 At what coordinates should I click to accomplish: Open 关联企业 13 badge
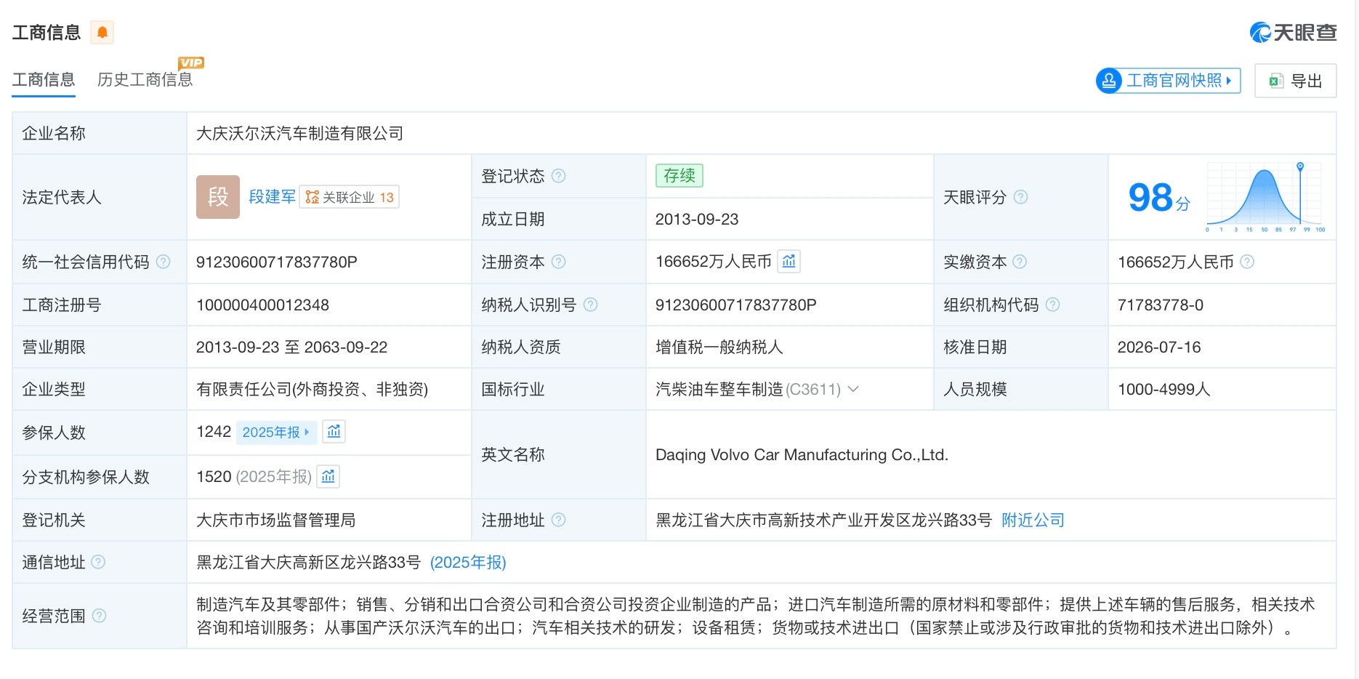[x=350, y=197]
